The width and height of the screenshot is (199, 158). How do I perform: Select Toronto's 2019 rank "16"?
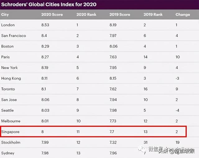click(146, 89)
